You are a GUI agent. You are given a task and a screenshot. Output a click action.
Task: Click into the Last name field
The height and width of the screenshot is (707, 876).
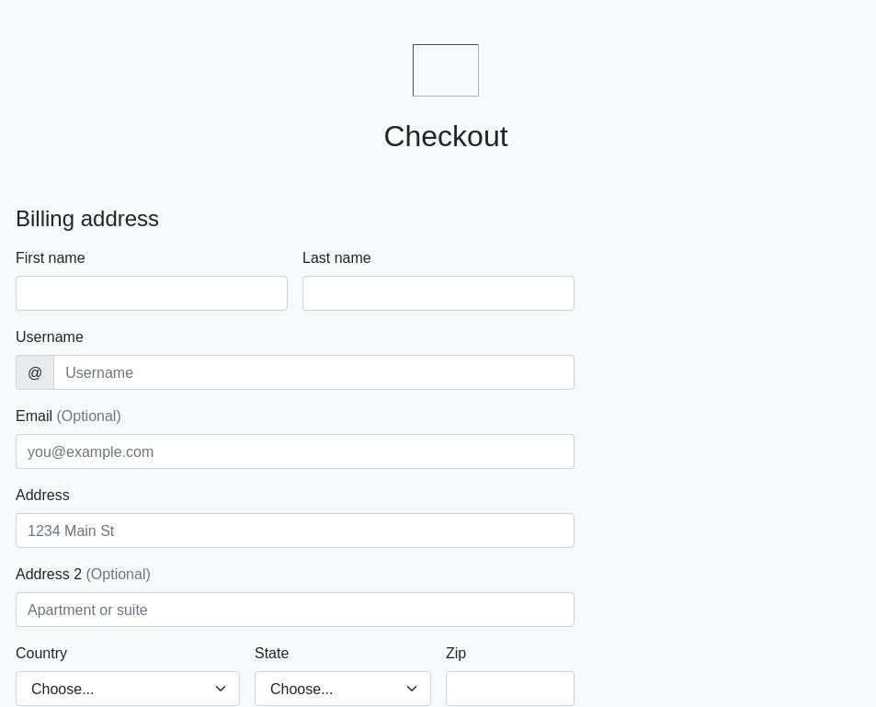pyautogui.click(x=438, y=293)
